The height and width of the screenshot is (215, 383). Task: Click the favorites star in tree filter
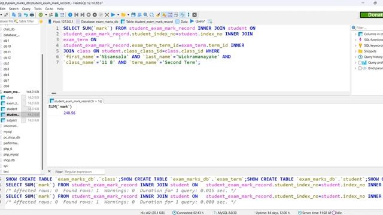41,21
